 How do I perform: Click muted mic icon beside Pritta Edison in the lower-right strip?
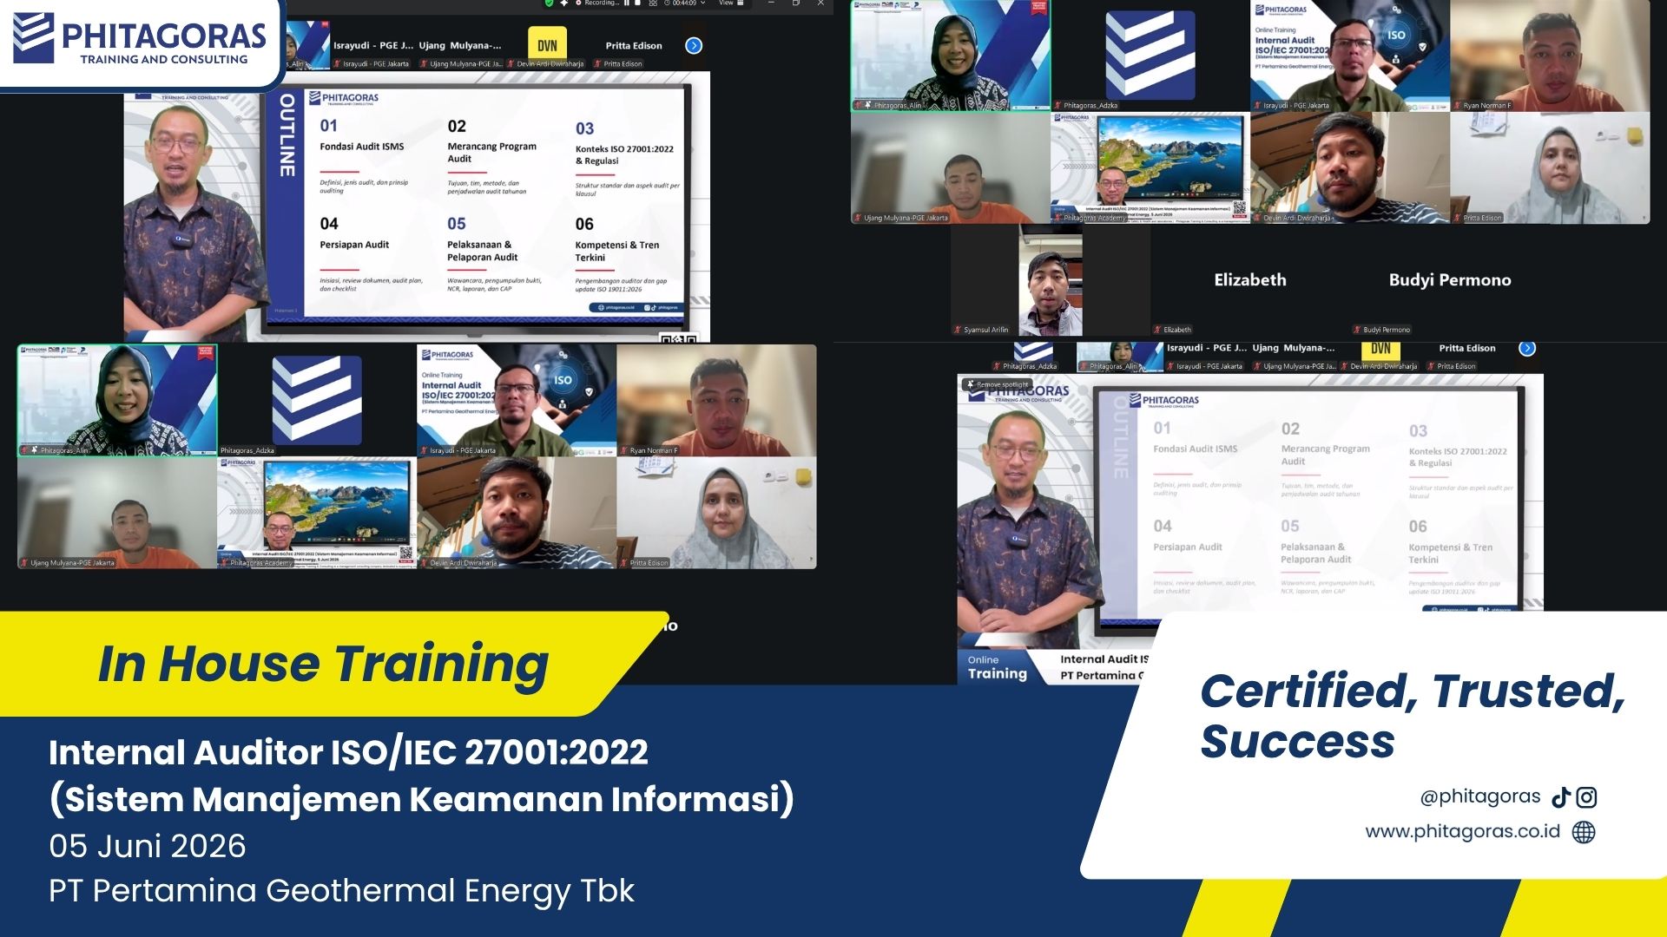[x=1432, y=366]
